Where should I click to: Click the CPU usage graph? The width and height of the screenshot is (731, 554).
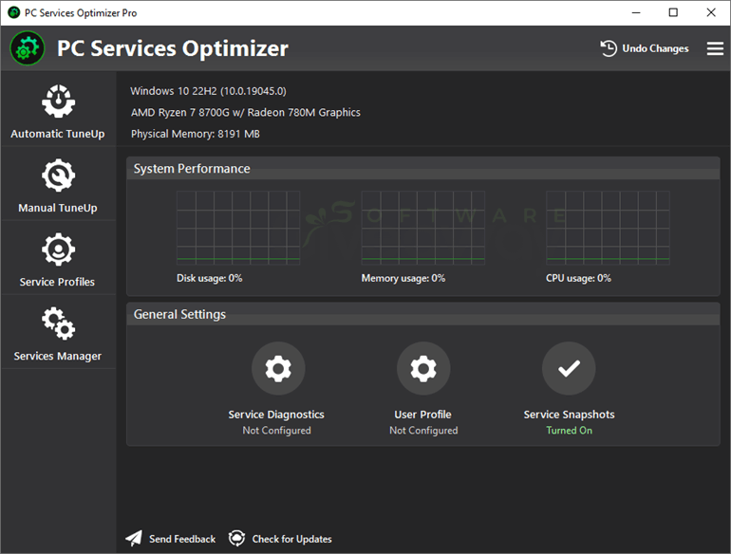click(x=608, y=228)
